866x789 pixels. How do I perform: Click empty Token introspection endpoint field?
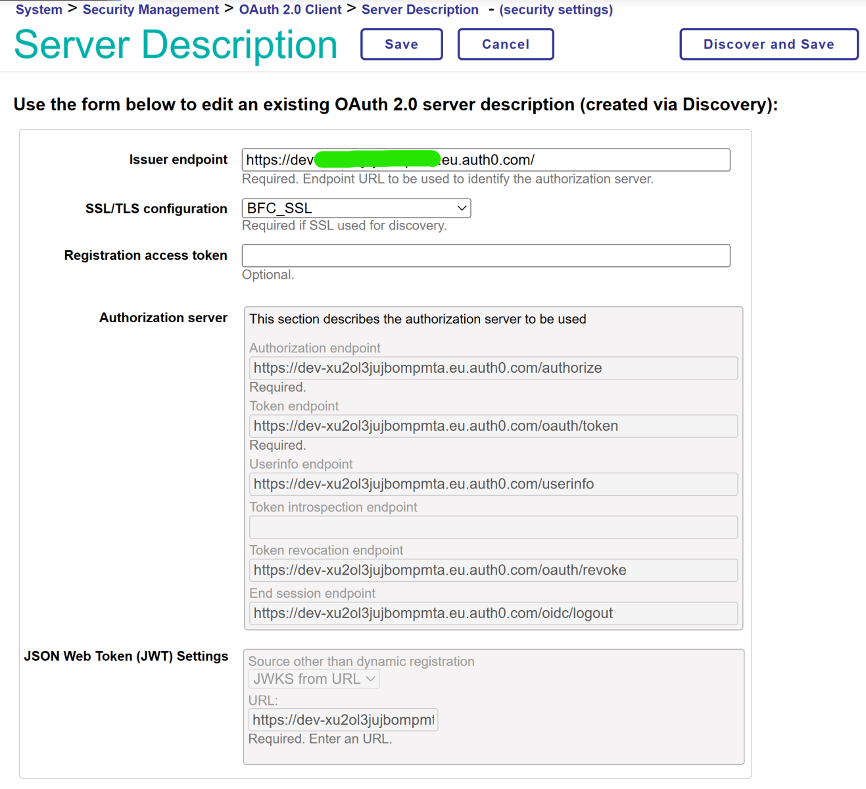tap(493, 527)
